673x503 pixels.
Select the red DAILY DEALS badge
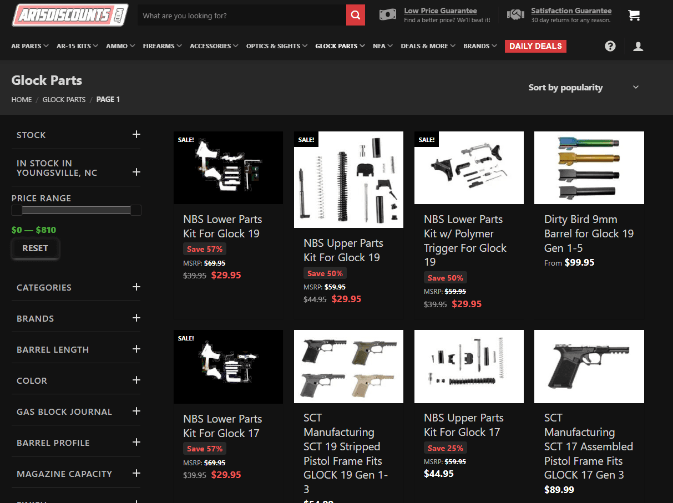535,46
